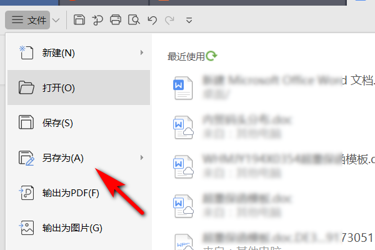Click the print icon in the toolbar
The image size is (375, 250).
click(116, 20)
